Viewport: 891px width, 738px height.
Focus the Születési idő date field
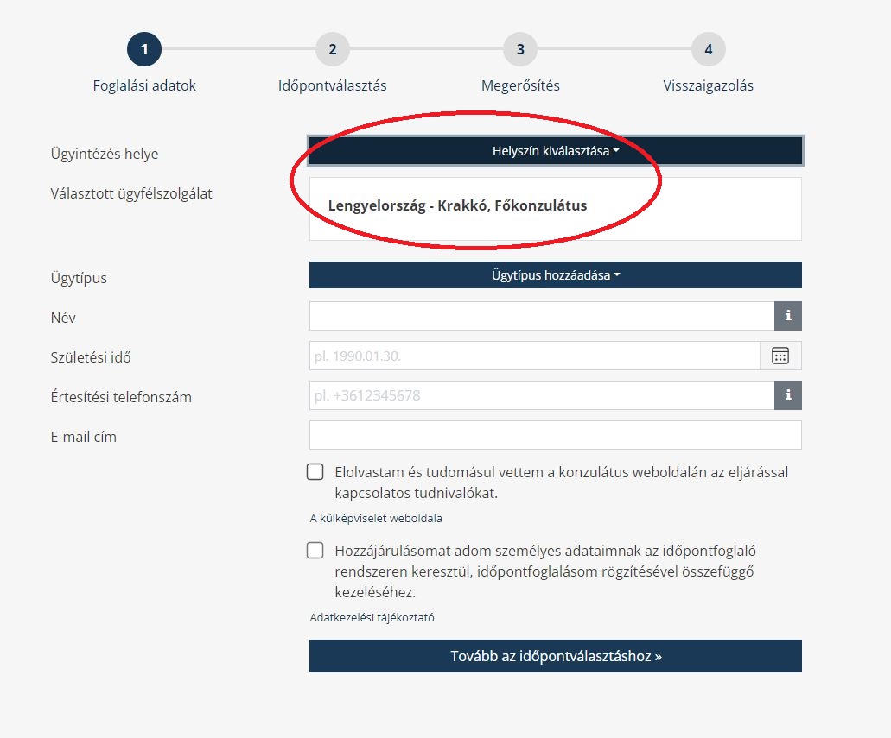coord(535,356)
